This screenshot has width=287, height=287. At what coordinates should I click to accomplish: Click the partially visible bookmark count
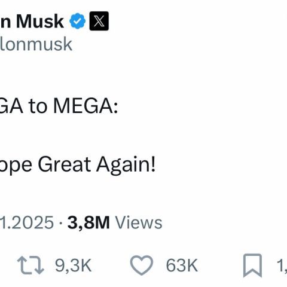[x=282, y=265]
